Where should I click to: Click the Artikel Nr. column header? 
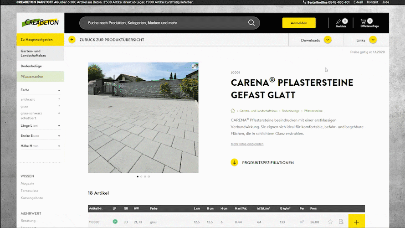(x=96, y=208)
